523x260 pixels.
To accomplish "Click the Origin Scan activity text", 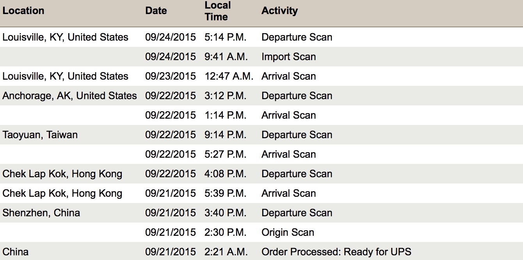I will point(288,232).
